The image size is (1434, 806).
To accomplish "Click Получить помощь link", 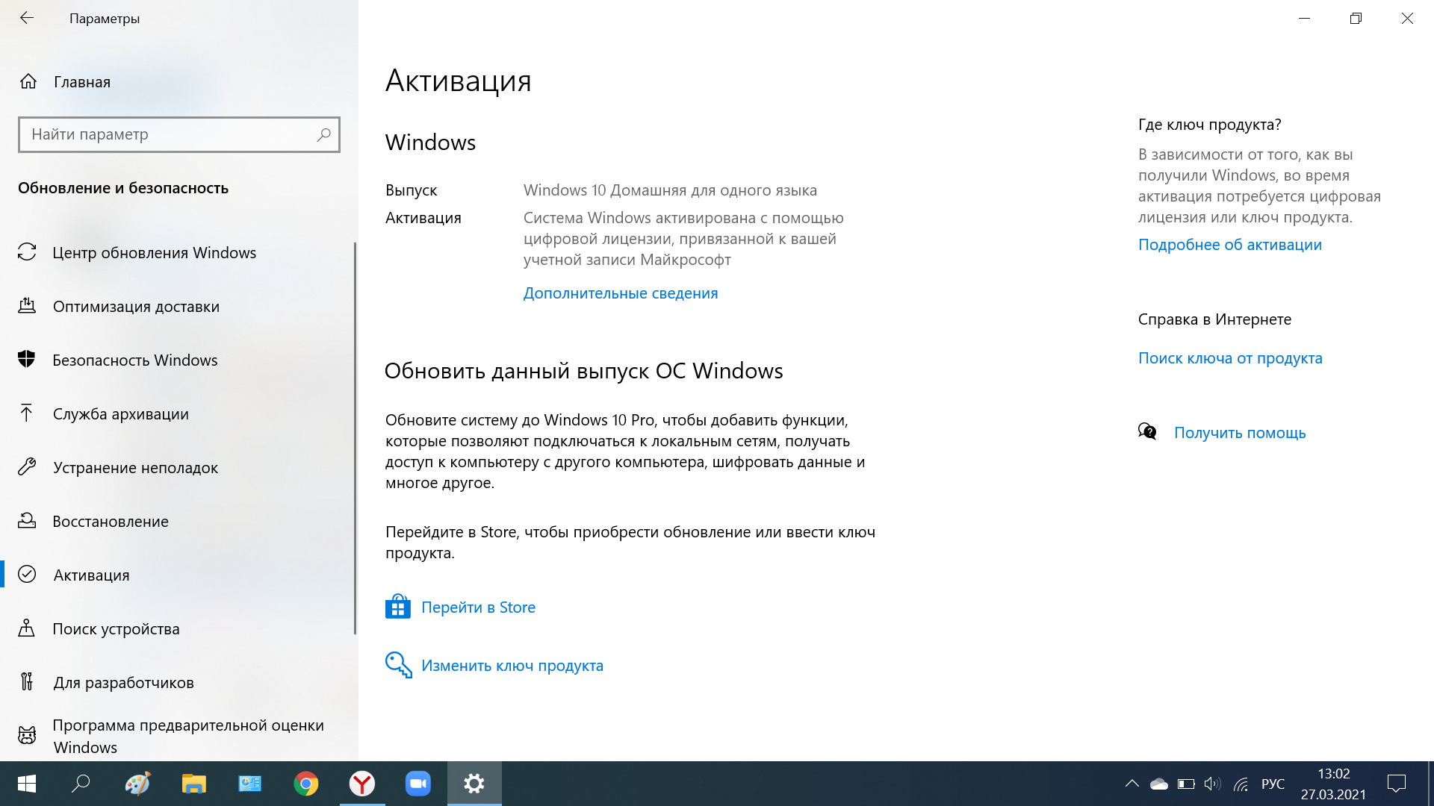I will [x=1240, y=433].
